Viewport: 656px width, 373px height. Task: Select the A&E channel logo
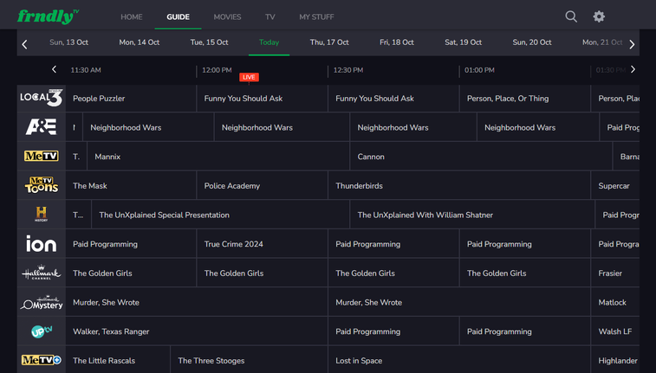[42, 127]
